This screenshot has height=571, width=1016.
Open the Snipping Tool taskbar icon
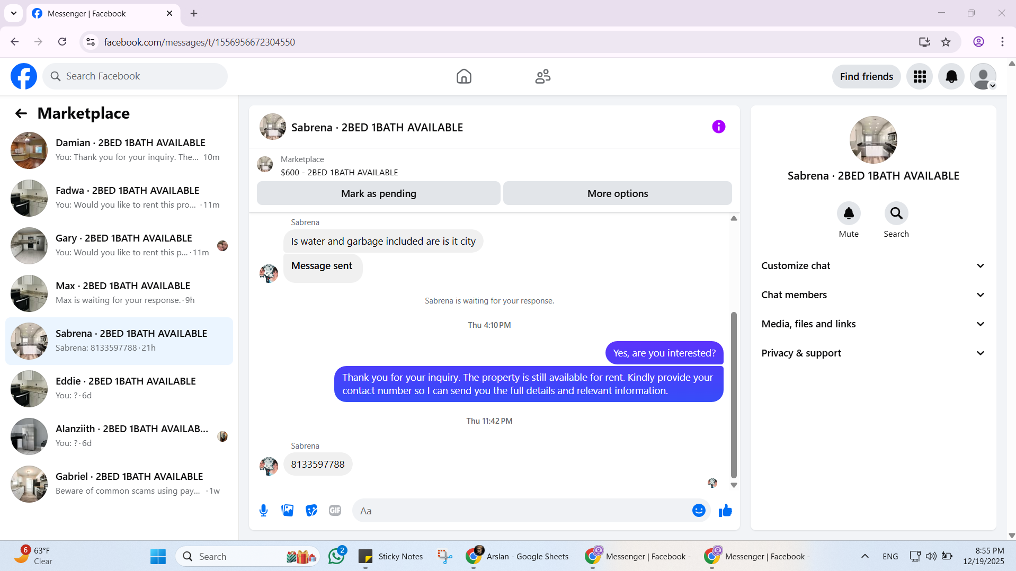(444, 556)
